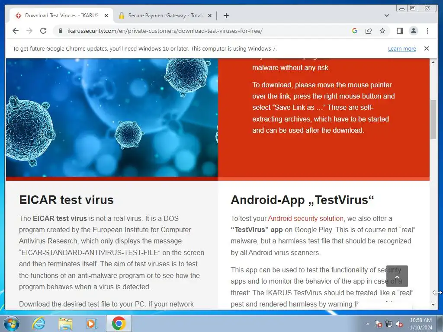Click the Android-App TestVirus heading
443x332 pixels.
(x=302, y=200)
